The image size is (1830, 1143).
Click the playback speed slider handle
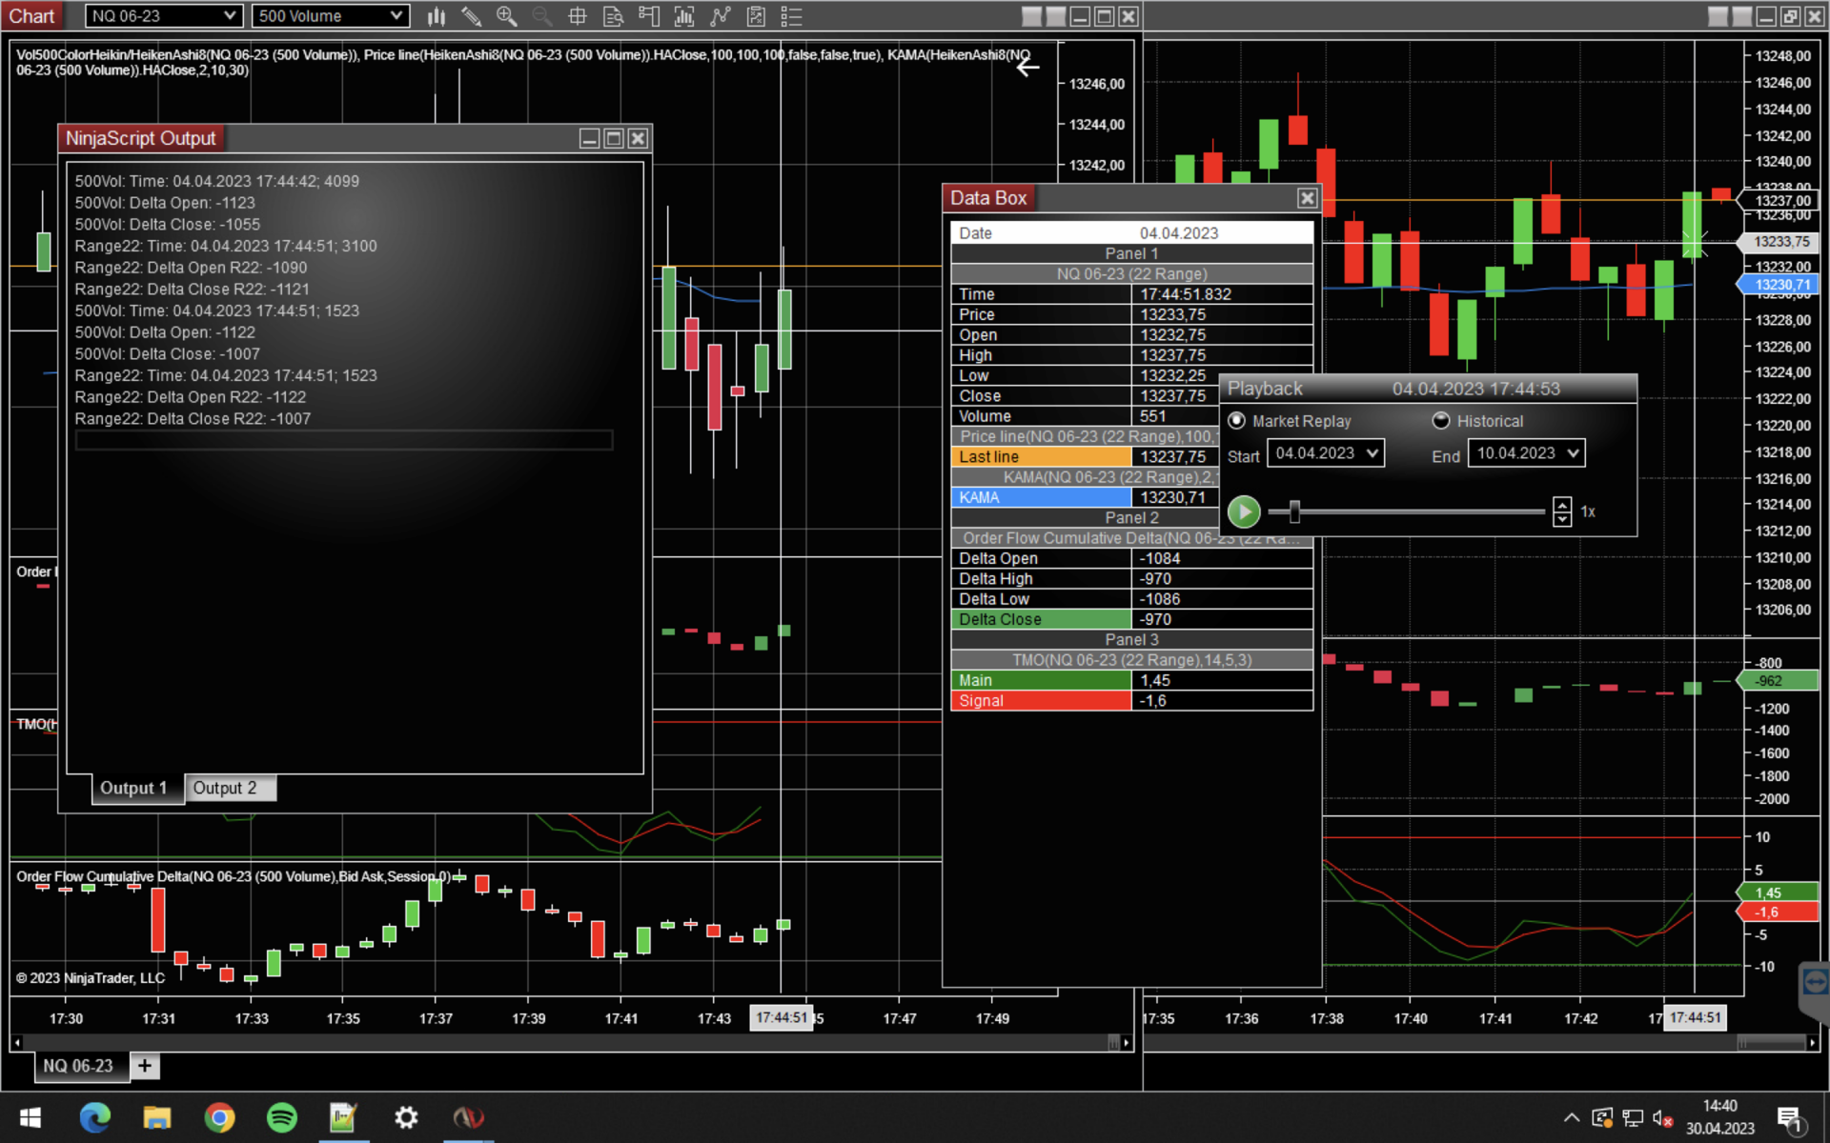[x=1294, y=511]
